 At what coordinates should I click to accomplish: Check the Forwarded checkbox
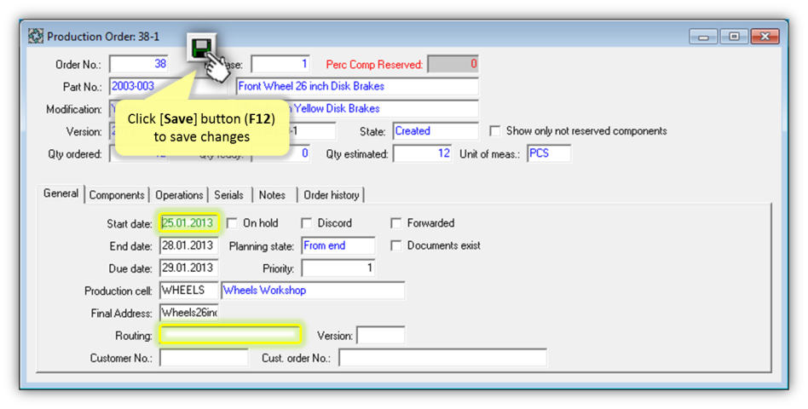(395, 223)
